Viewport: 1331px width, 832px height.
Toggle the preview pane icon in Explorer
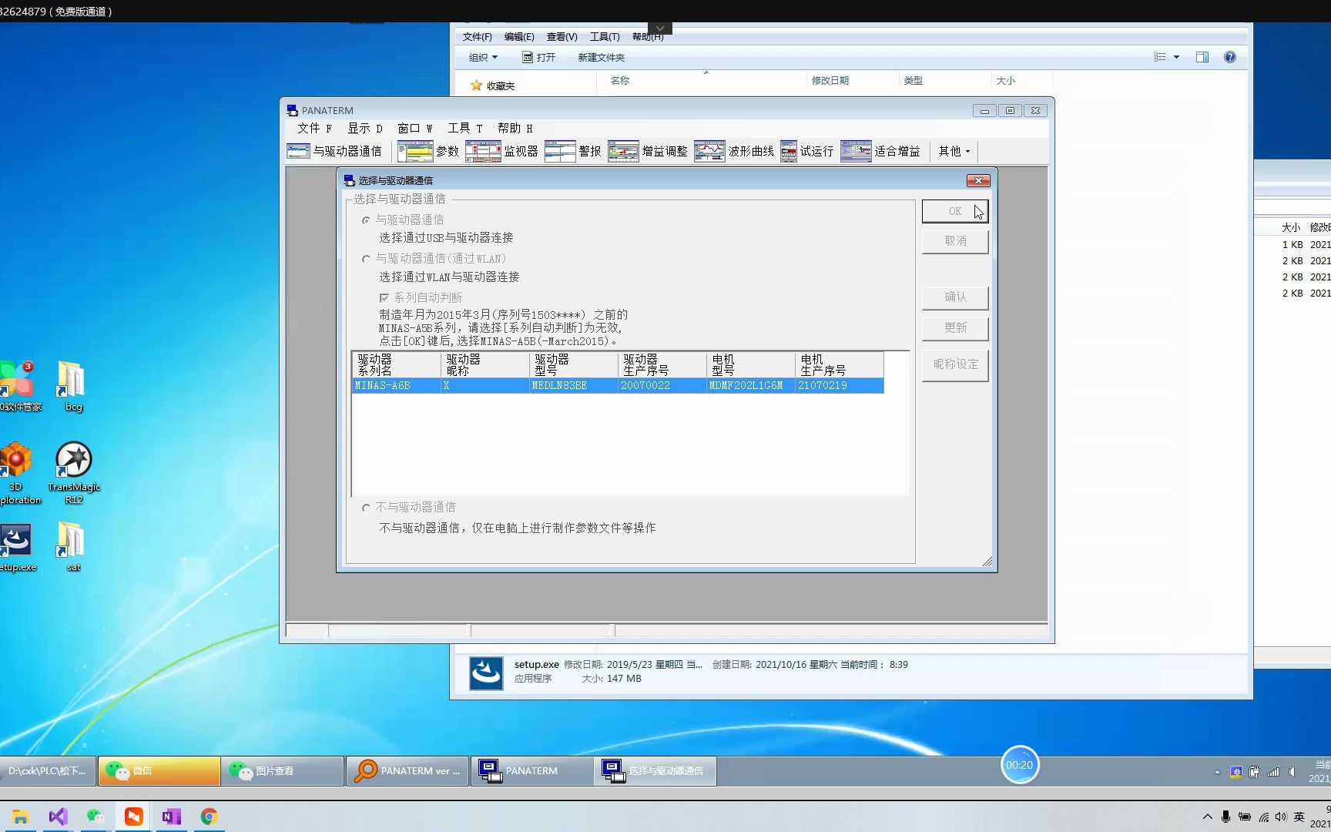click(x=1202, y=57)
